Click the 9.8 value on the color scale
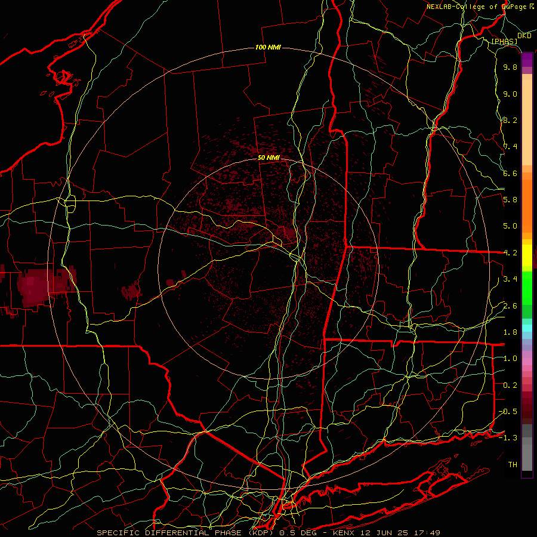 tap(510, 67)
